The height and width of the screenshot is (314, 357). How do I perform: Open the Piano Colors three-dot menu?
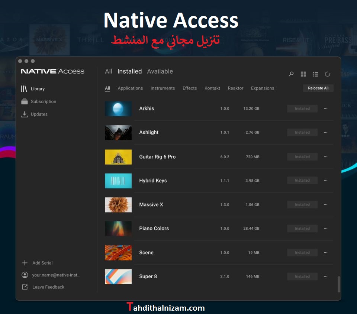[326, 229]
